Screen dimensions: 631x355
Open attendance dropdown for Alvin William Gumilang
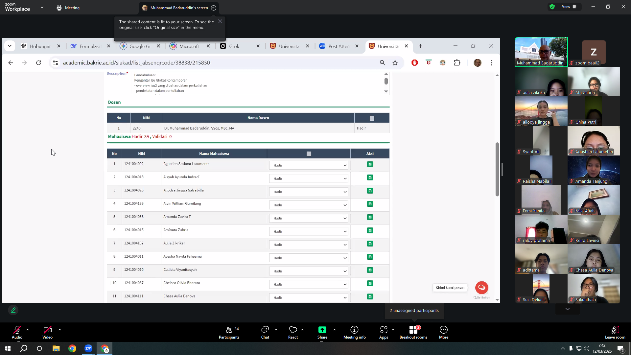309,205
